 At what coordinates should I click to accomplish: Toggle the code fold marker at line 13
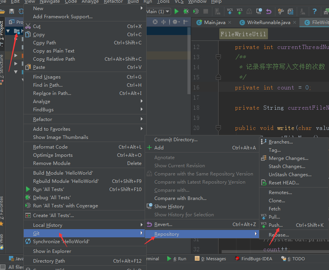218,57
